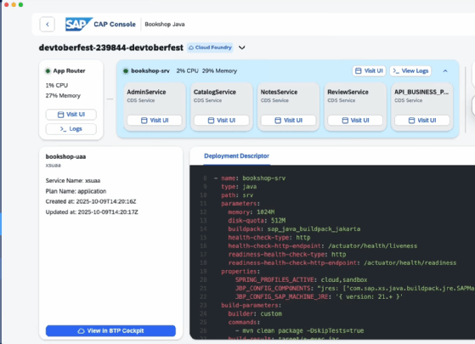Switch to Deployment Descriptor tab
Image resolution: width=475 pixels, height=344 pixels.
pyautogui.click(x=236, y=156)
